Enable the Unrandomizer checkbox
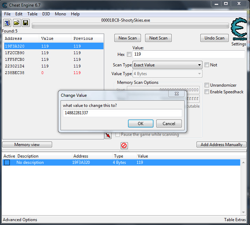This screenshot has width=250, height=225. pyautogui.click(x=207, y=85)
